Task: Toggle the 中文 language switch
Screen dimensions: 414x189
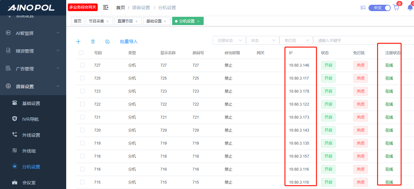Action: click(379, 8)
